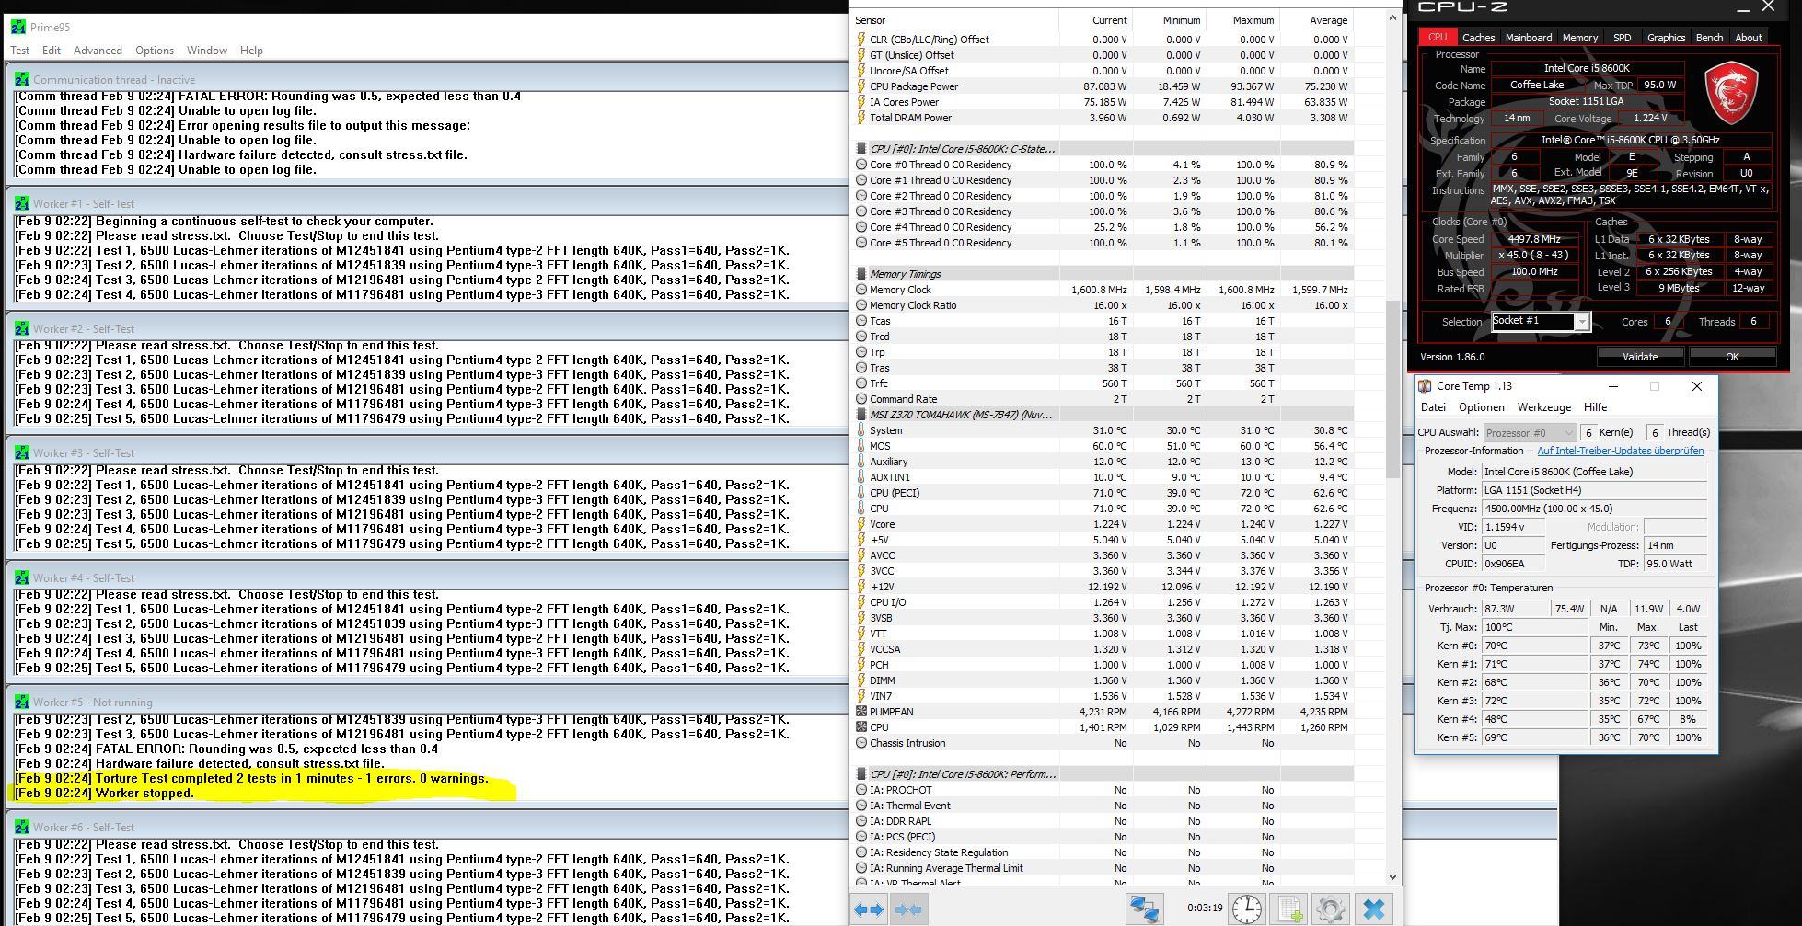
Task: Open the sensor settings gear icon in HWiNFO
Action: point(1330,909)
